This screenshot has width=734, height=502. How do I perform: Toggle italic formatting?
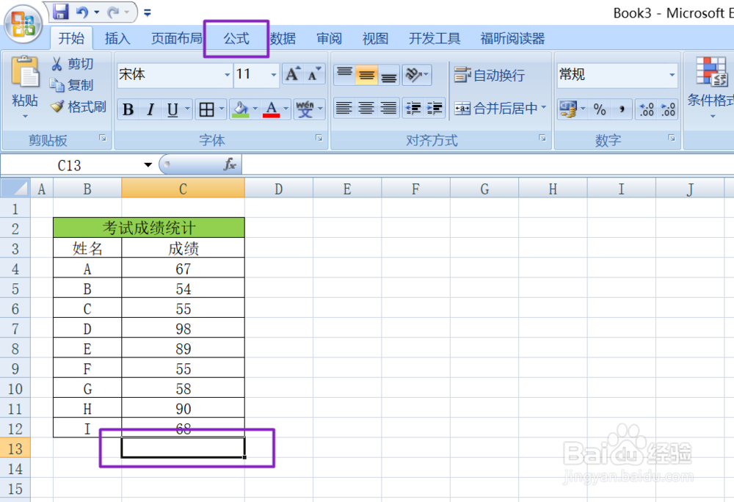pyautogui.click(x=150, y=109)
